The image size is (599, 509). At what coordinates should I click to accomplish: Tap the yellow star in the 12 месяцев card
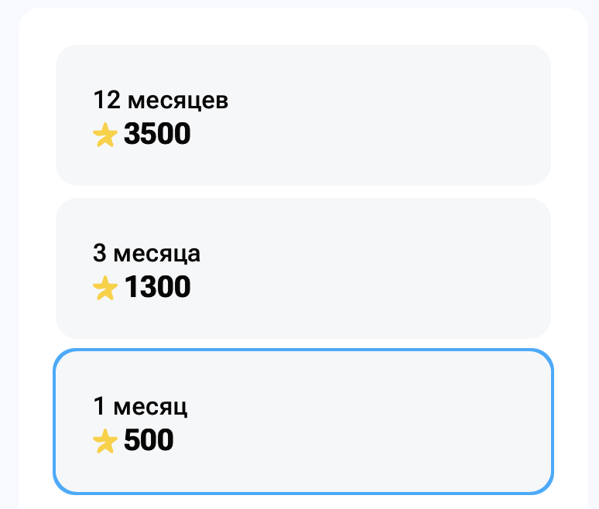tap(105, 135)
